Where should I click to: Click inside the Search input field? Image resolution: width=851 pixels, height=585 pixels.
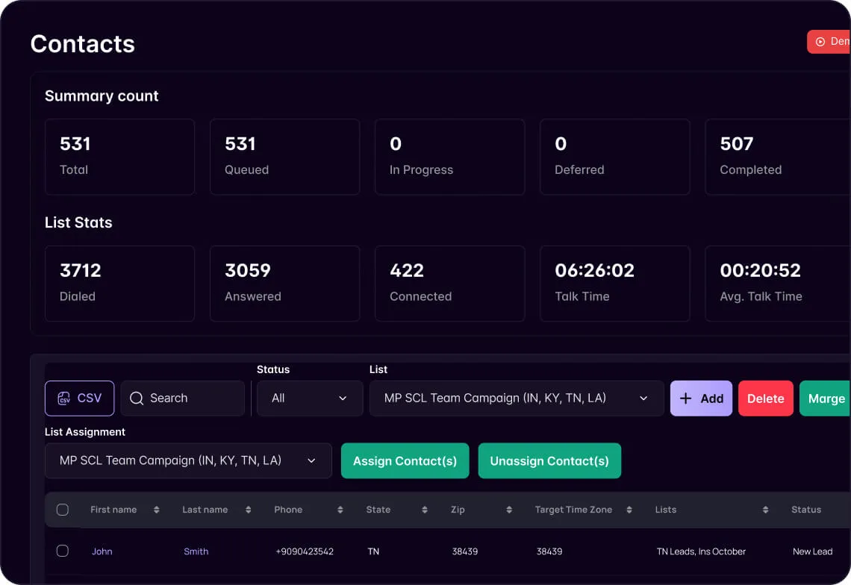[x=183, y=398]
